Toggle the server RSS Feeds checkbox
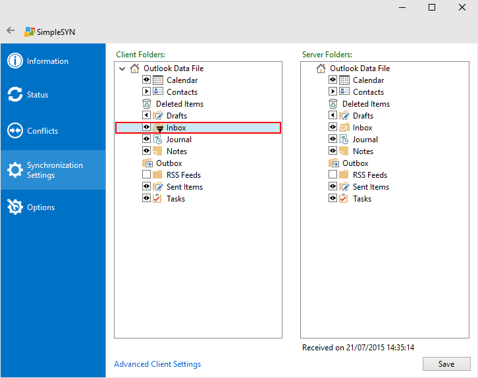Screen dimensions: 478x378 point(333,175)
